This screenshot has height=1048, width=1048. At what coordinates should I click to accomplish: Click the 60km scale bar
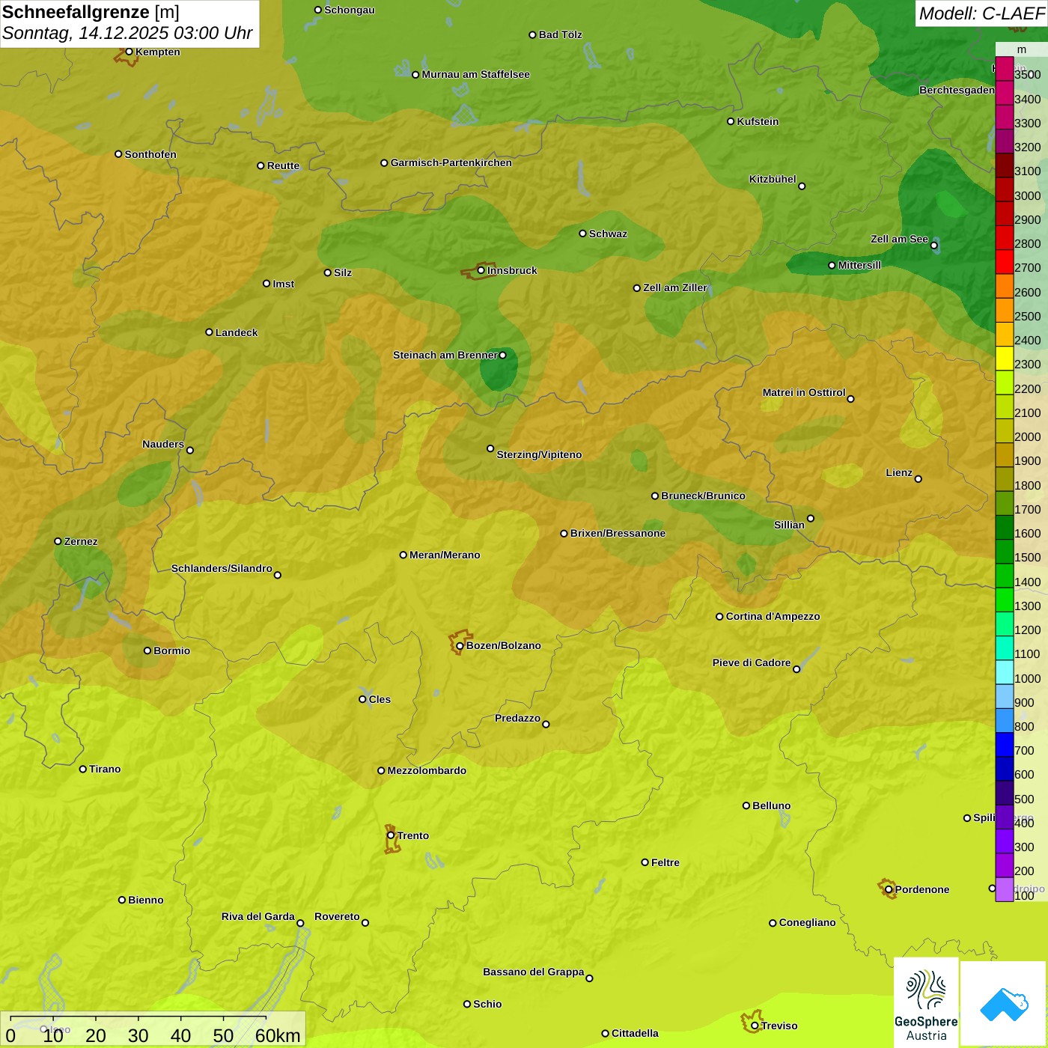tap(153, 1029)
